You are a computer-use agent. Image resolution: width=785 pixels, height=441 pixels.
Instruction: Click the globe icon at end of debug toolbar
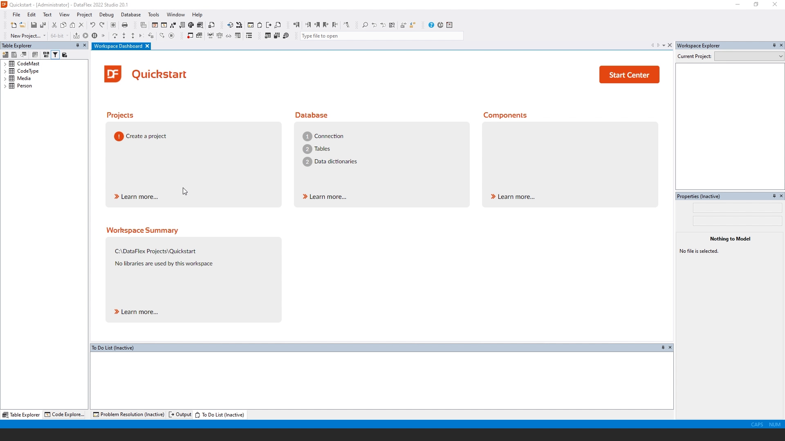tap(286, 36)
